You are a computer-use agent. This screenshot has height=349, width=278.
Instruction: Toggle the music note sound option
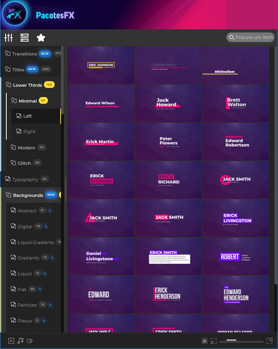[21, 341]
